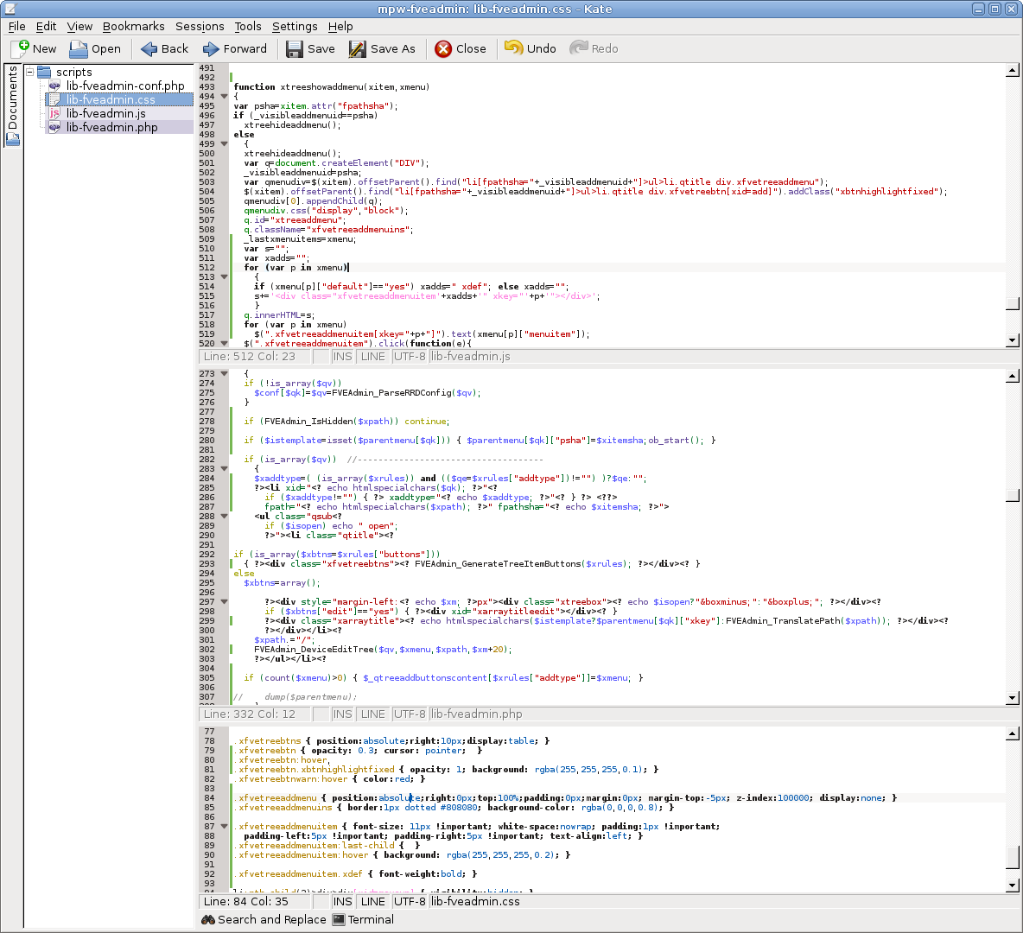Viewport: 1023px width, 933px height.
Task: Open the Documents sidebar tab
Action: pos(12,105)
